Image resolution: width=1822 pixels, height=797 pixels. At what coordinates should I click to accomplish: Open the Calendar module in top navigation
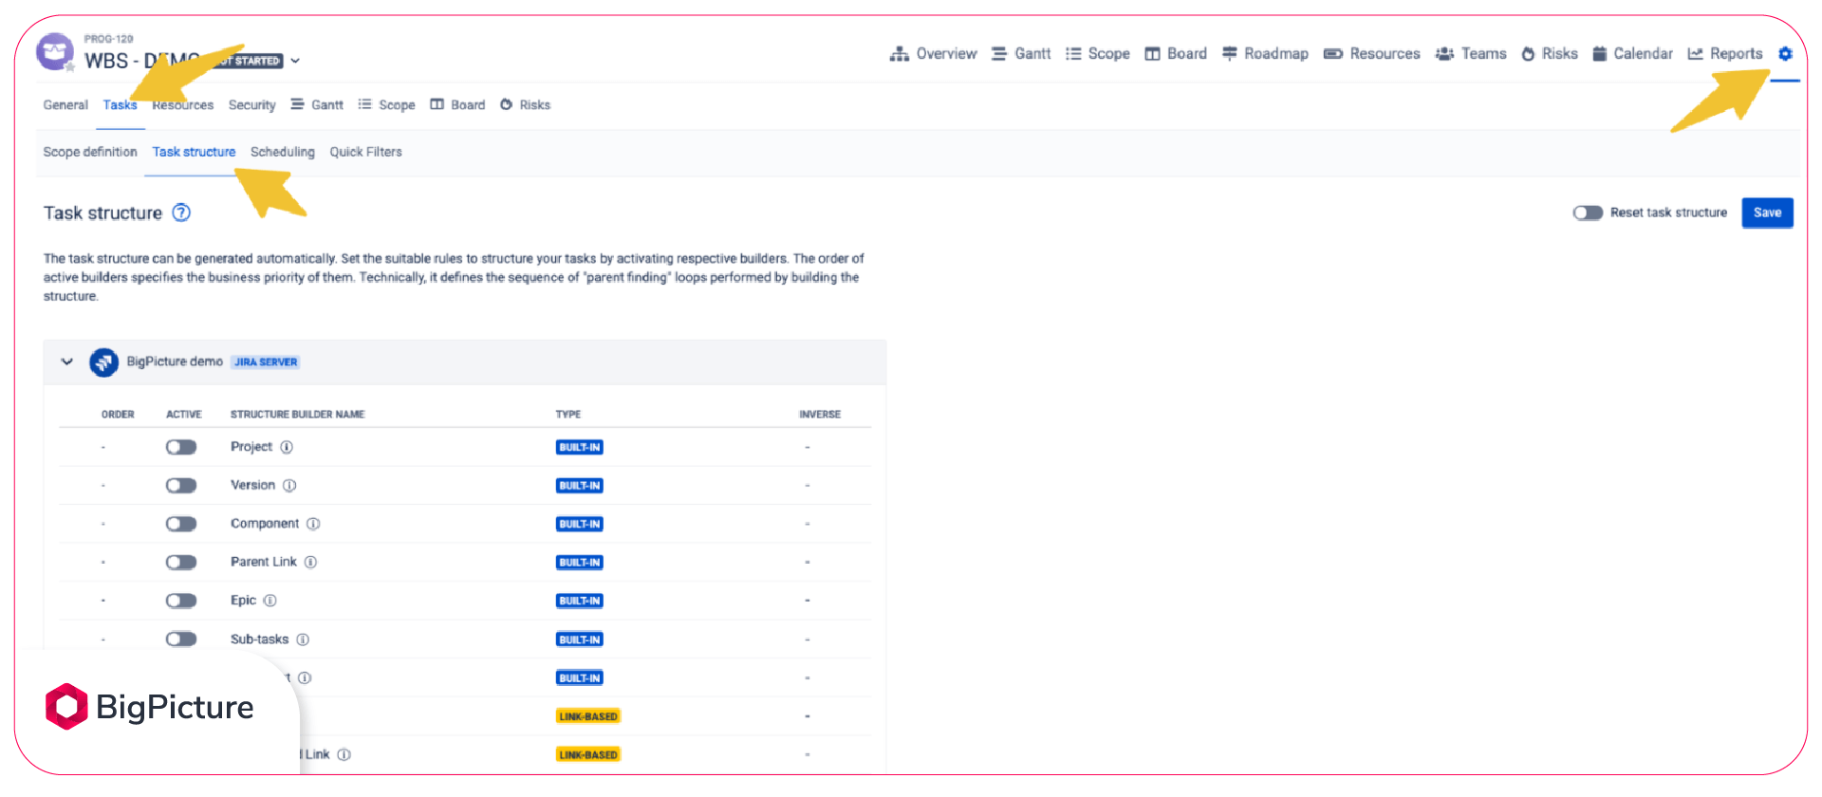[x=1632, y=54]
